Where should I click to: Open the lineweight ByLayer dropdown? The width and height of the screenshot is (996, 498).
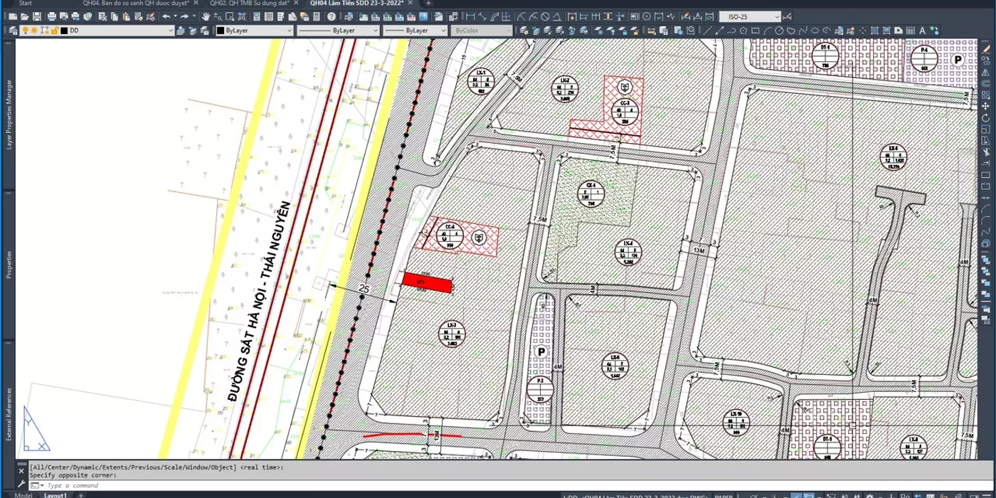[443, 31]
